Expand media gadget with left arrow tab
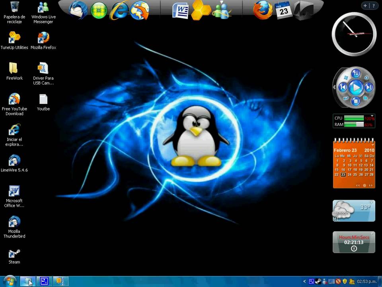Screen dimensions: 382x287 334,87
